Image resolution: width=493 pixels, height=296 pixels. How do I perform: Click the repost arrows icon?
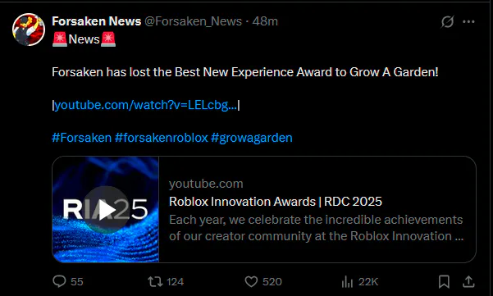(x=155, y=281)
